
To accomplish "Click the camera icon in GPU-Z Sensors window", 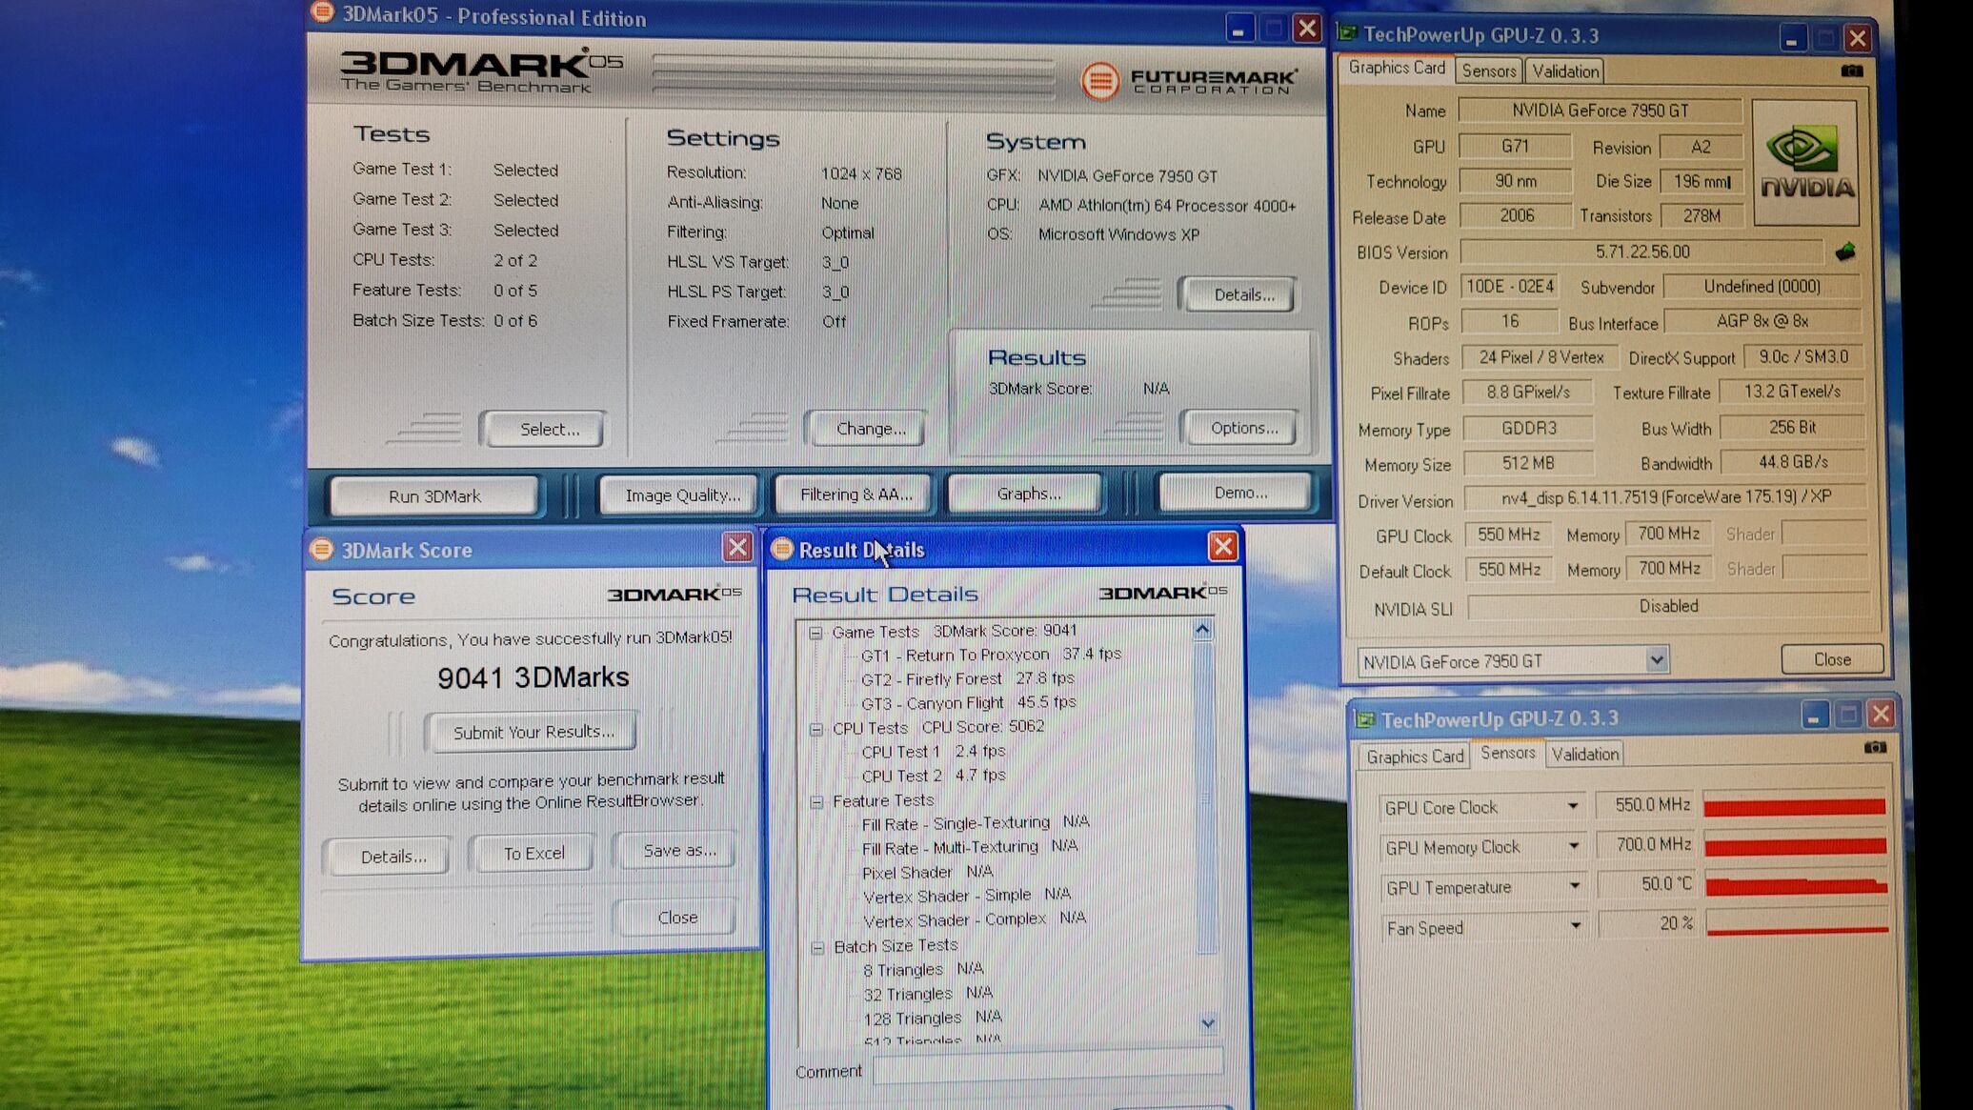I will [1874, 748].
